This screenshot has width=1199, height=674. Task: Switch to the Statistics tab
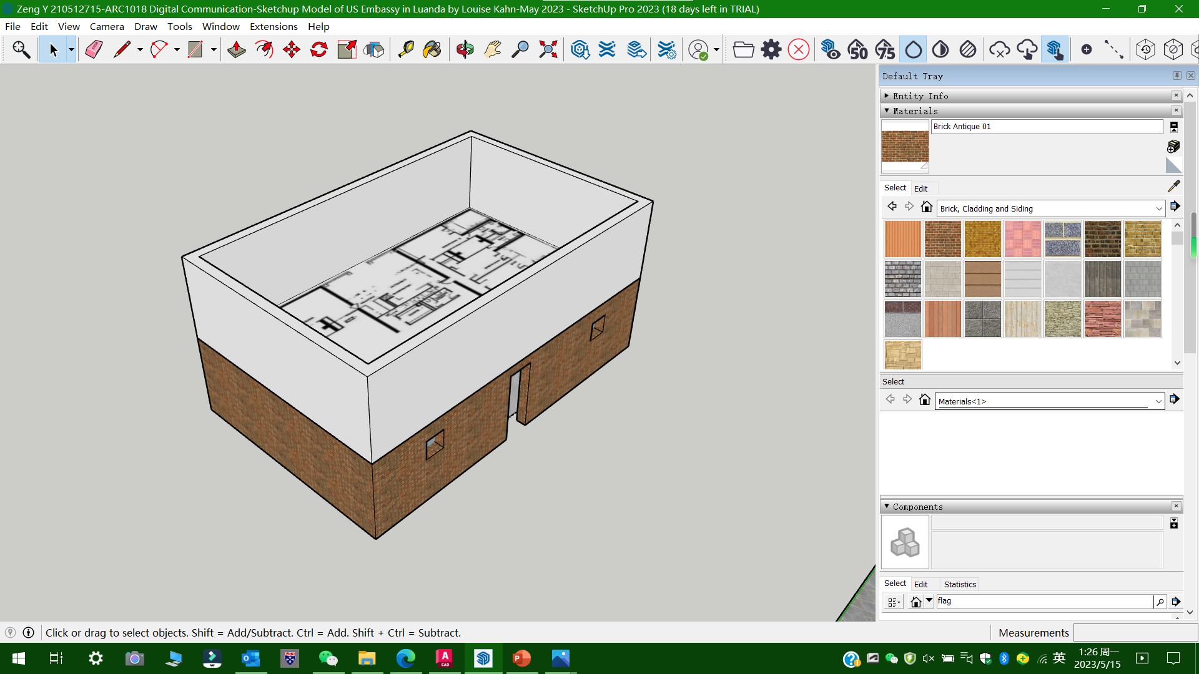coord(959,584)
